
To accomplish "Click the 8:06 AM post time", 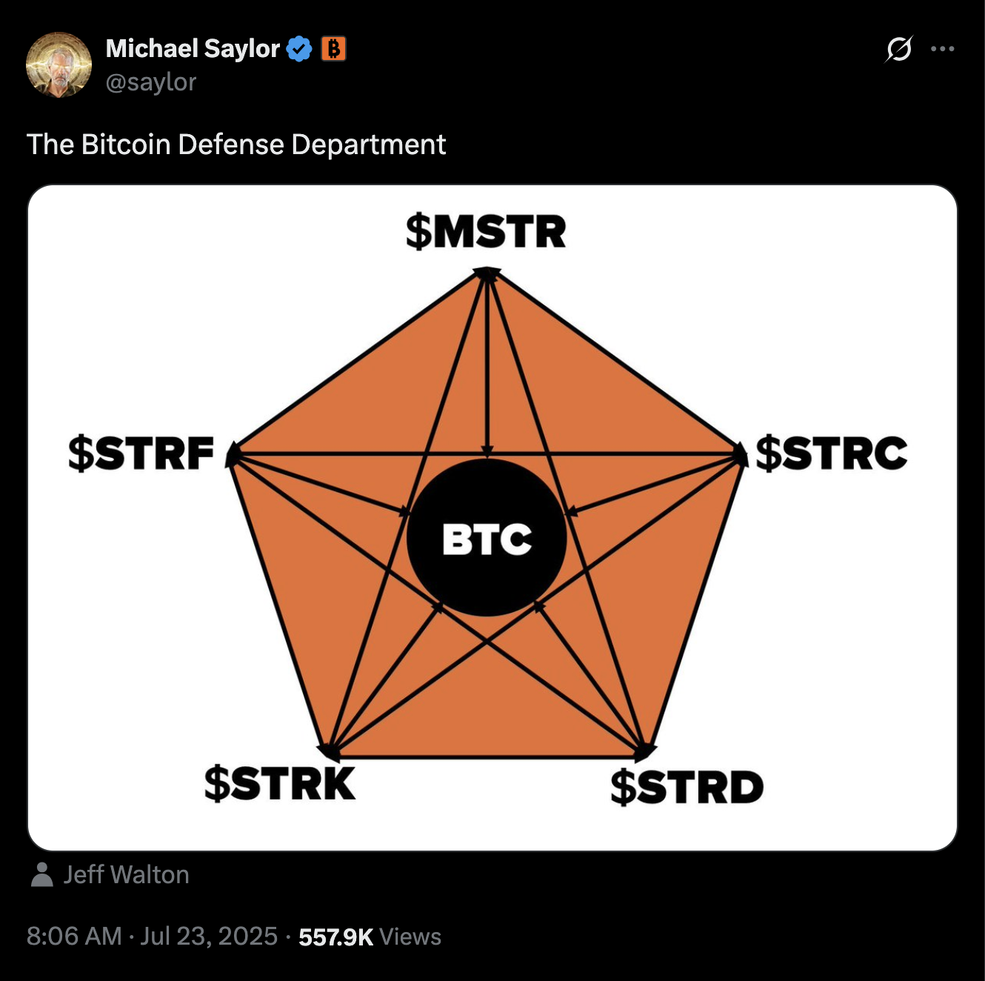I will (74, 937).
